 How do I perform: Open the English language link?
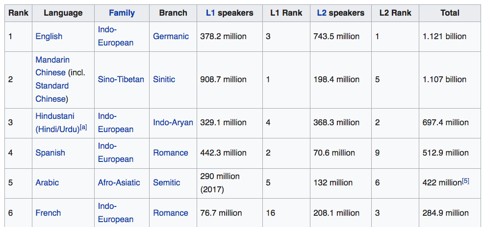tap(49, 36)
